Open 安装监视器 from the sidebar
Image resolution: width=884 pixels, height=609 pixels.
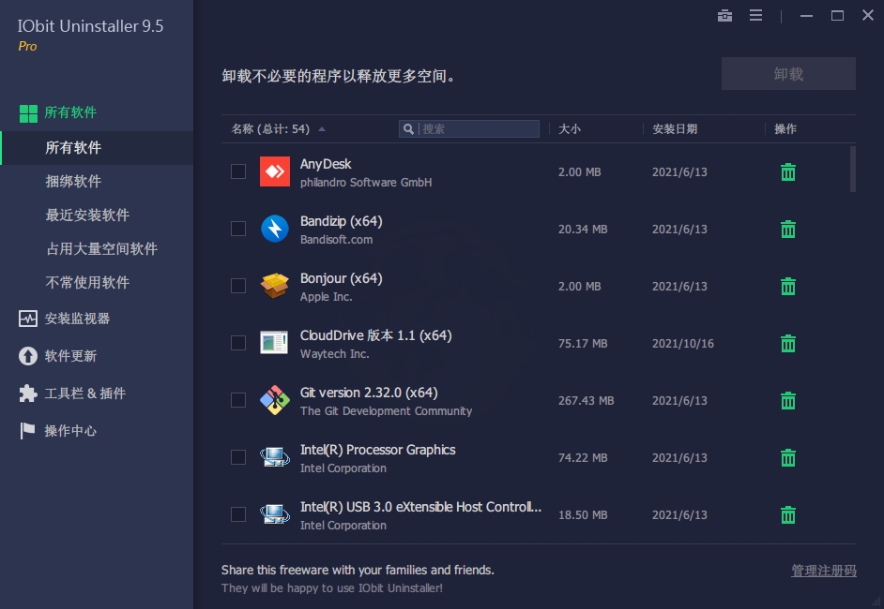click(77, 319)
